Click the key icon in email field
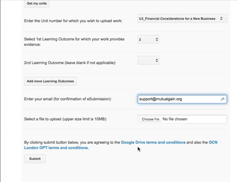The image size is (237, 182). pos(223,99)
